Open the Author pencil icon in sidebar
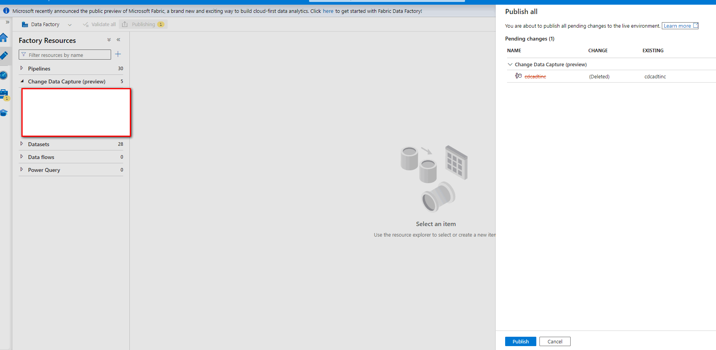This screenshot has height=350, width=716. click(4, 56)
